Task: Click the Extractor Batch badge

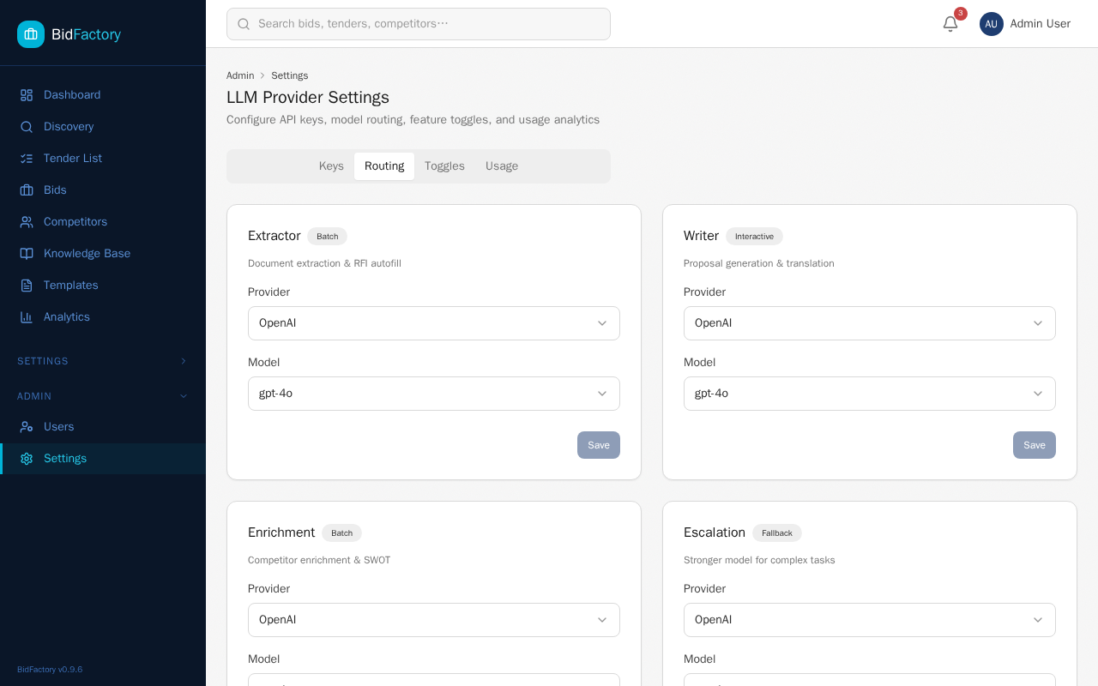Action: [x=328, y=237]
